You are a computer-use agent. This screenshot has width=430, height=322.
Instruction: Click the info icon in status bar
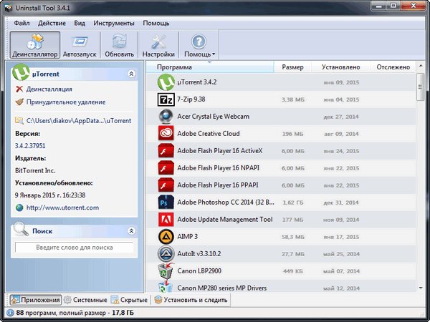pyautogui.click(x=10, y=313)
